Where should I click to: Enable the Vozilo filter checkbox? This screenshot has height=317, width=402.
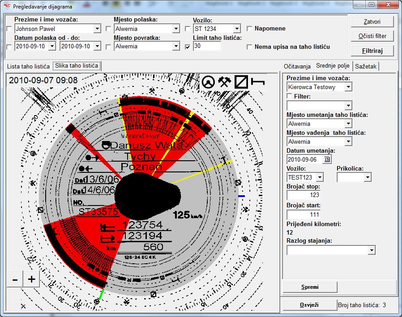(x=188, y=29)
